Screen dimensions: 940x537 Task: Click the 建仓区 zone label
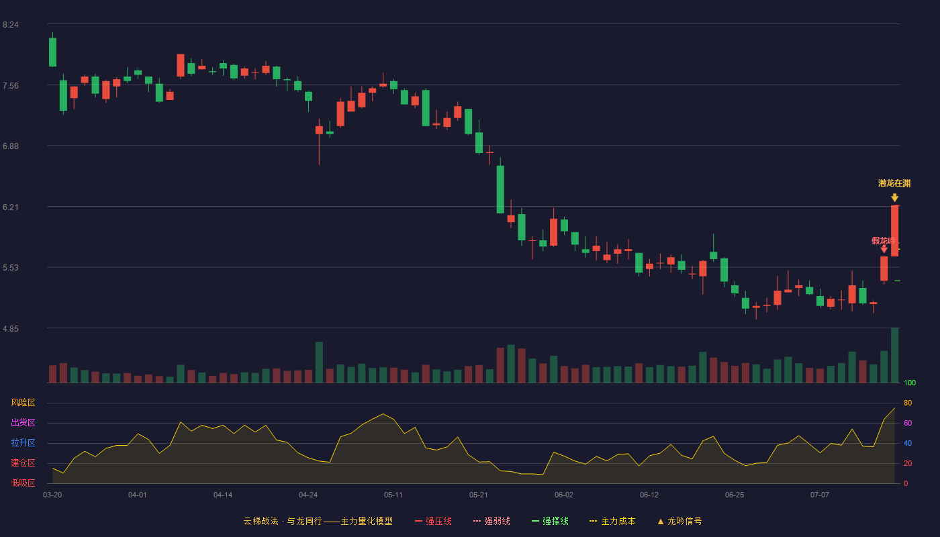pos(23,463)
